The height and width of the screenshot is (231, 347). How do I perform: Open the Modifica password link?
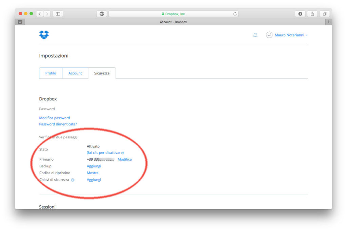coord(55,118)
